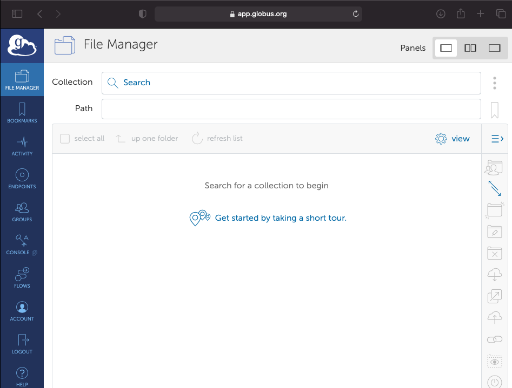Click the Download cloud icon
The image size is (512, 388).
pos(494,275)
